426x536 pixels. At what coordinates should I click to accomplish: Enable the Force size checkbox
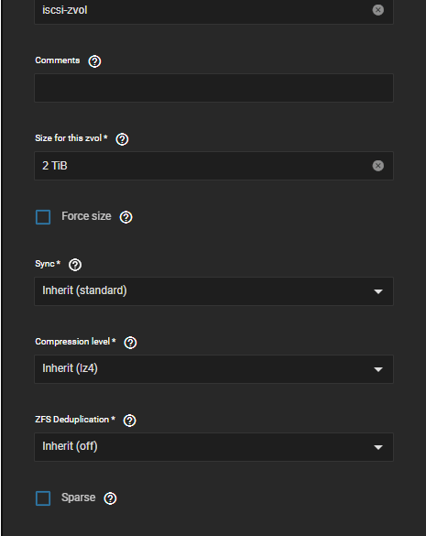[43, 217]
